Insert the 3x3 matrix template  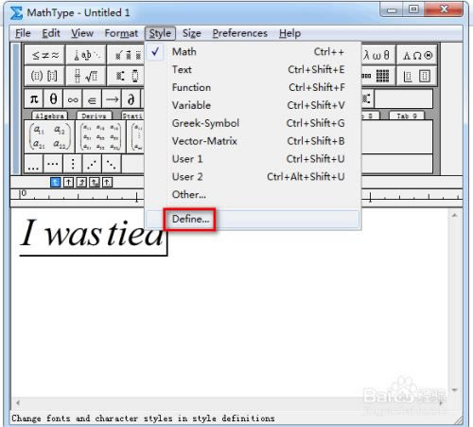100,136
